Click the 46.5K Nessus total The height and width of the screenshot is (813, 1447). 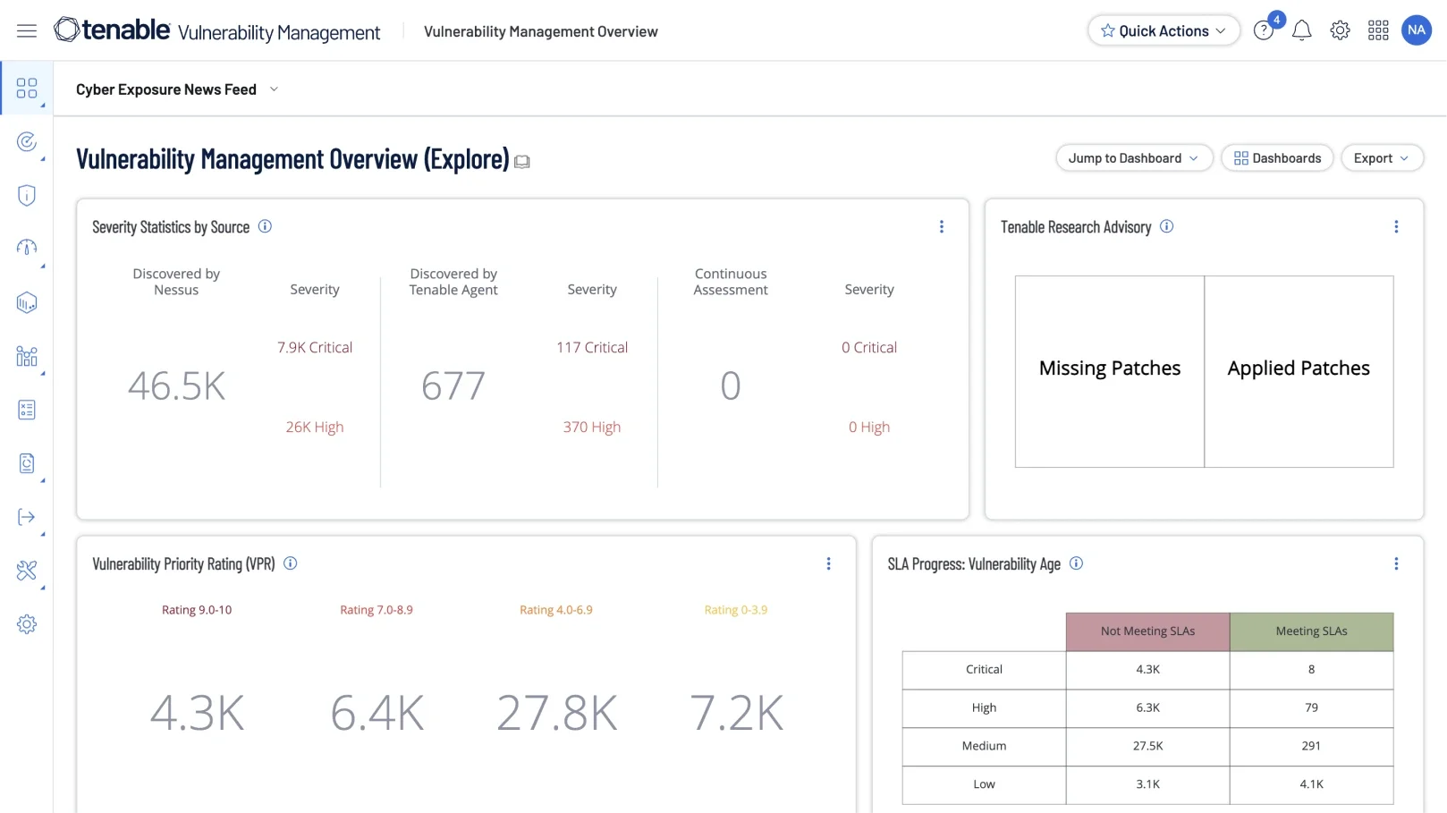(x=176, y=386)
